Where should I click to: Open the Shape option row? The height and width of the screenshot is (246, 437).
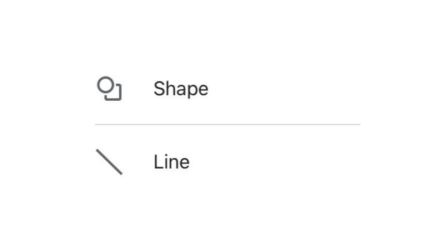(228, 88)
